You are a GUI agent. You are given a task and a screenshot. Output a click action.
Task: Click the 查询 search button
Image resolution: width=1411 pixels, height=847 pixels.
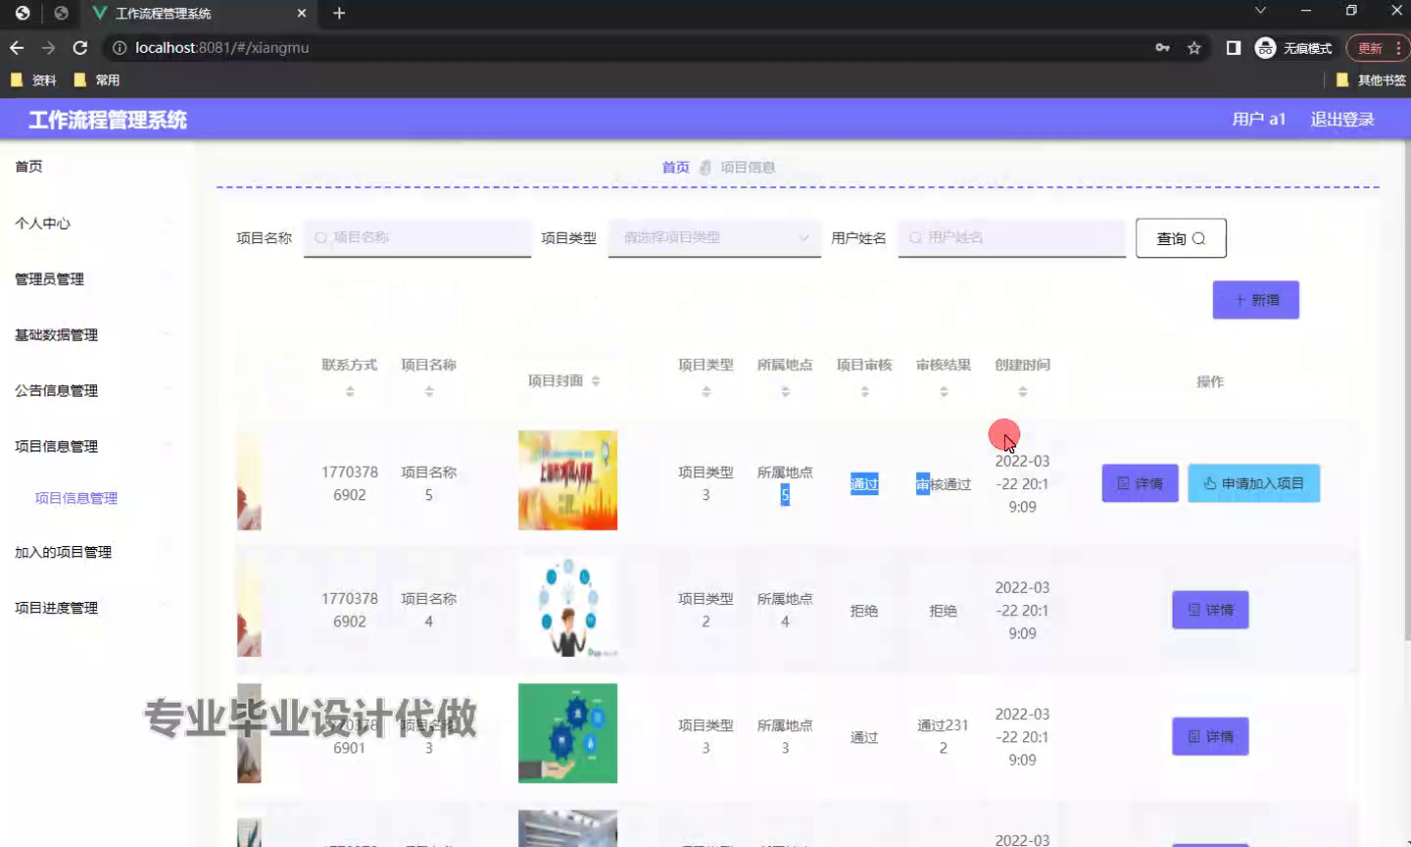1181,238
